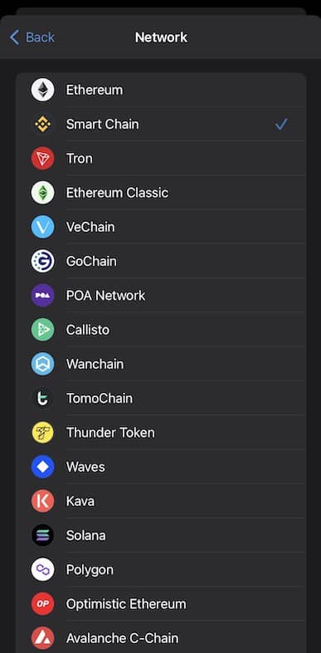
Task: Tap the Back text link
Action: coord(40,37)
